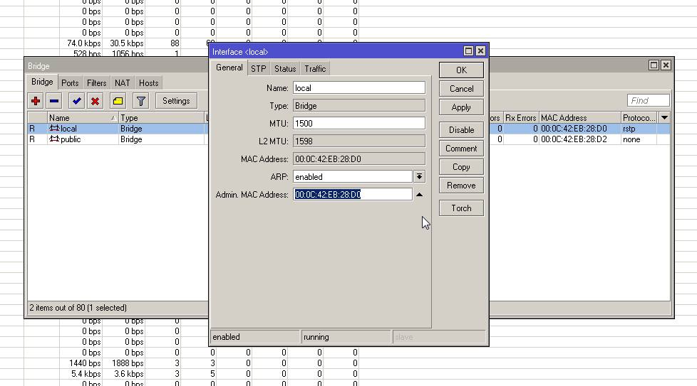Open the Hosts tab

coord(148,83)
